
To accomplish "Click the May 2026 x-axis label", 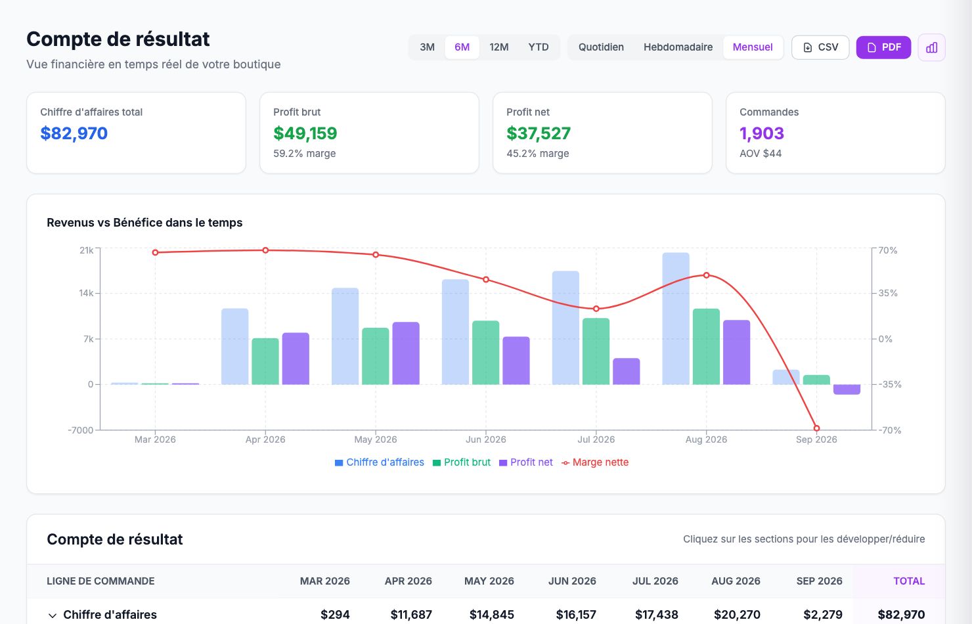I will [x=376, y=439].
